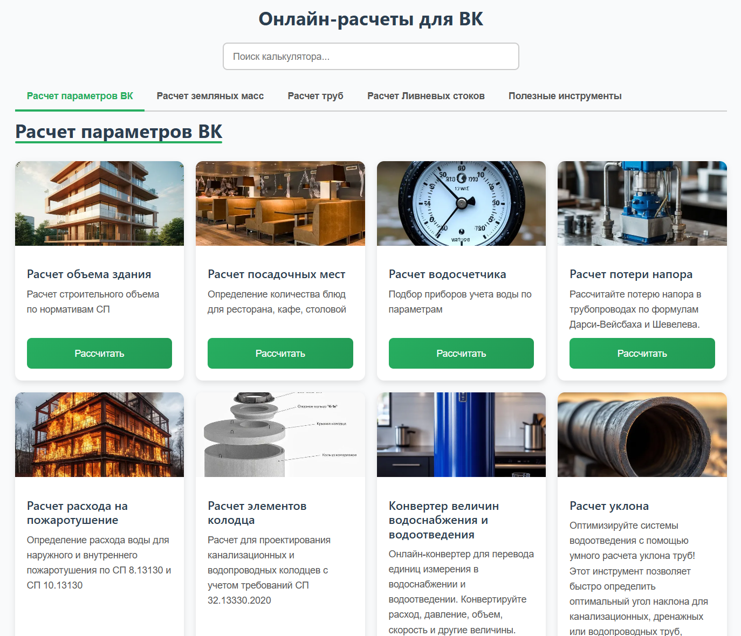
Task: Click the rusty pipe thumbnail image
Action: [642, 435]
